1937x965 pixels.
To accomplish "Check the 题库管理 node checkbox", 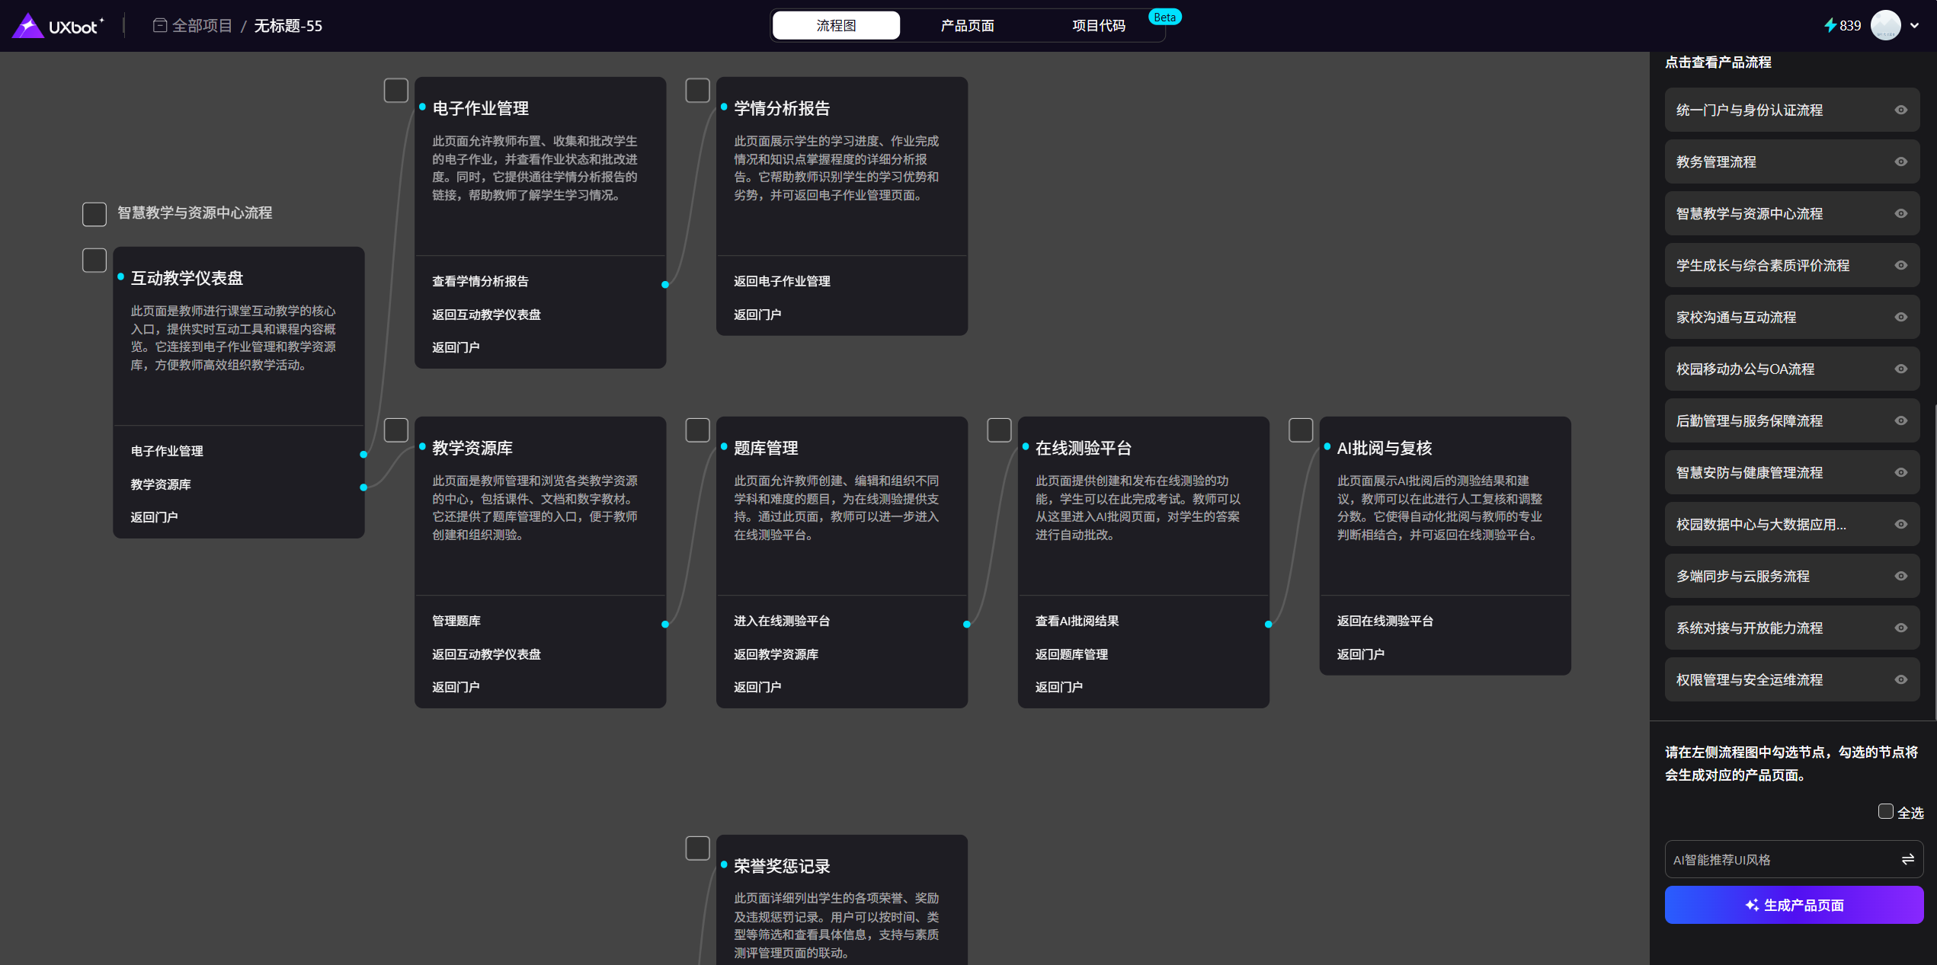I will coord(698,430).
